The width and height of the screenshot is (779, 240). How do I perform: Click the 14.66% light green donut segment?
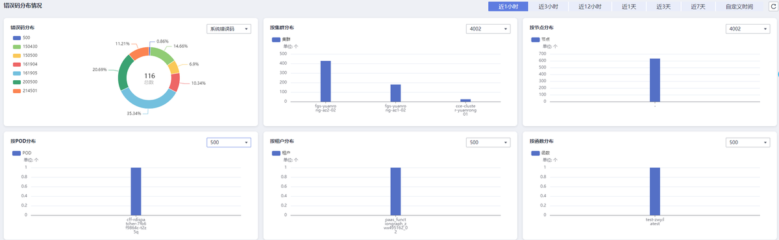click(x=164, y=55)
